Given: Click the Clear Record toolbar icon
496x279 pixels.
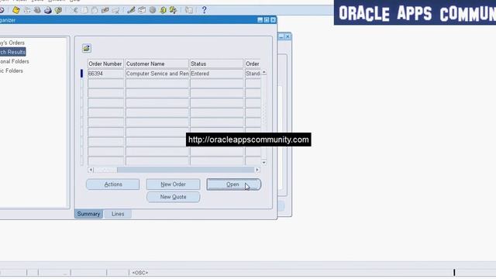Looking at the screenshot, I should tap(105, 10).
